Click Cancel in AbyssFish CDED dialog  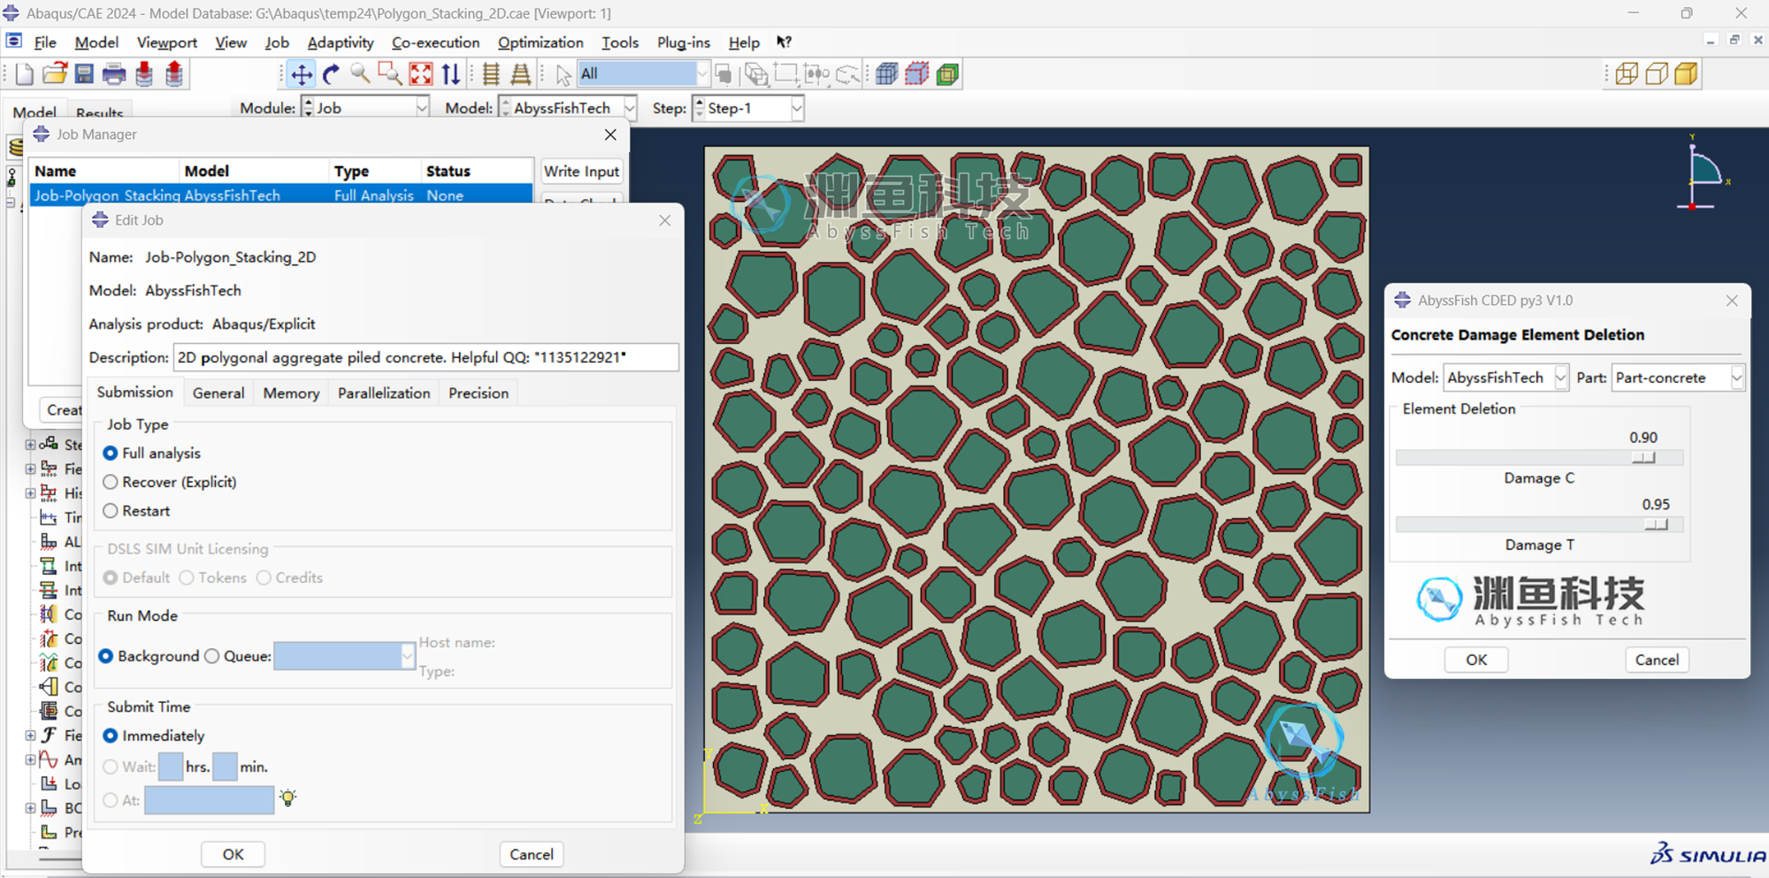tap(1657, 660)
